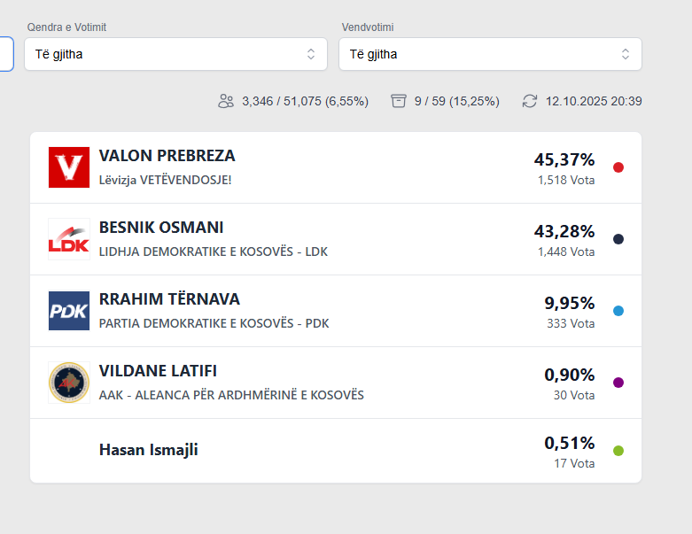Click the PDK party logo

69,311
